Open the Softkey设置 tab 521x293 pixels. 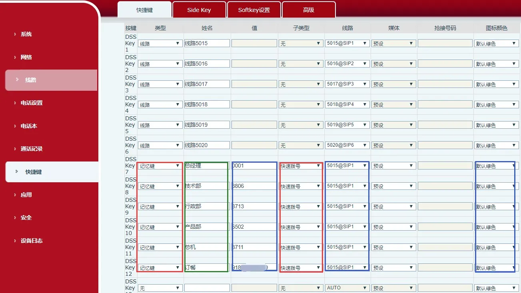pos(254,10)
